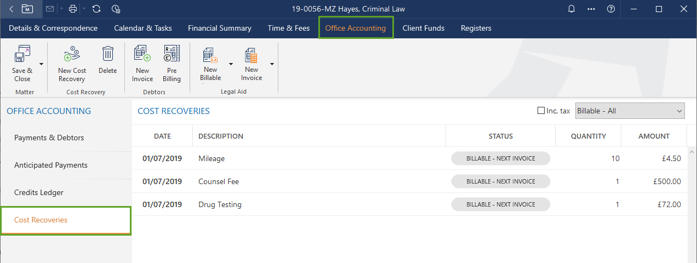Select Payments & Debtors in sidebar
Screen dimensions: 697x263
click(49, 138)
